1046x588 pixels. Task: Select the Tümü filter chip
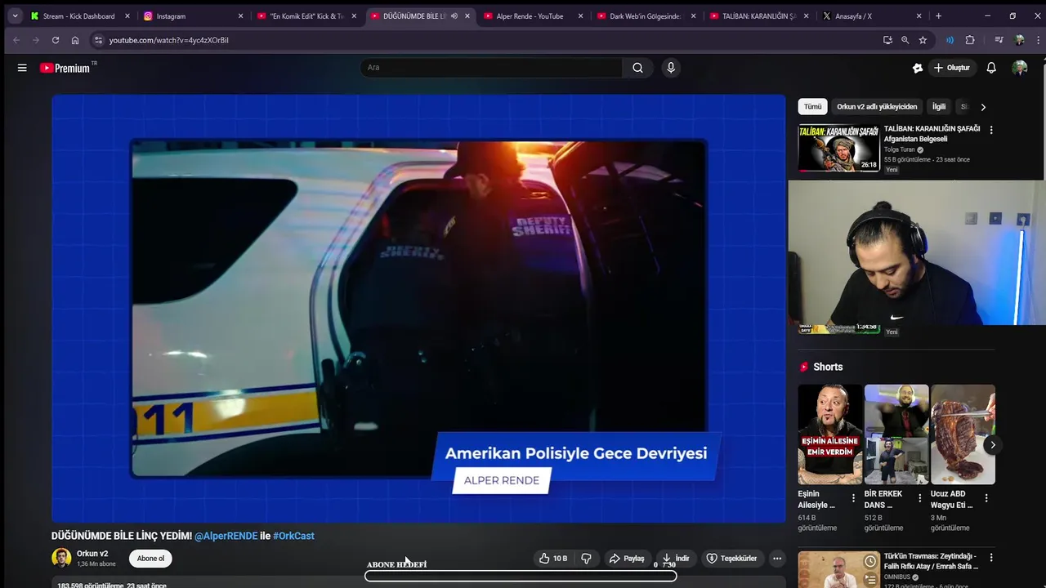click(812, 106)
